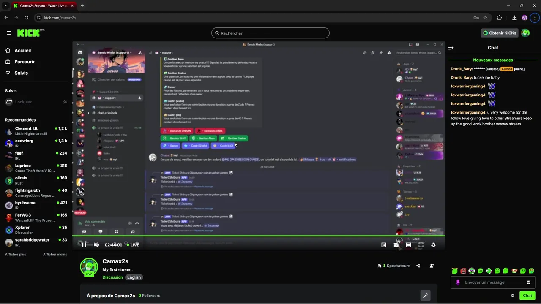Click the English language tag
Image resolution: width=541 pixels, height=304 pixels.
[x=134, y=277]
